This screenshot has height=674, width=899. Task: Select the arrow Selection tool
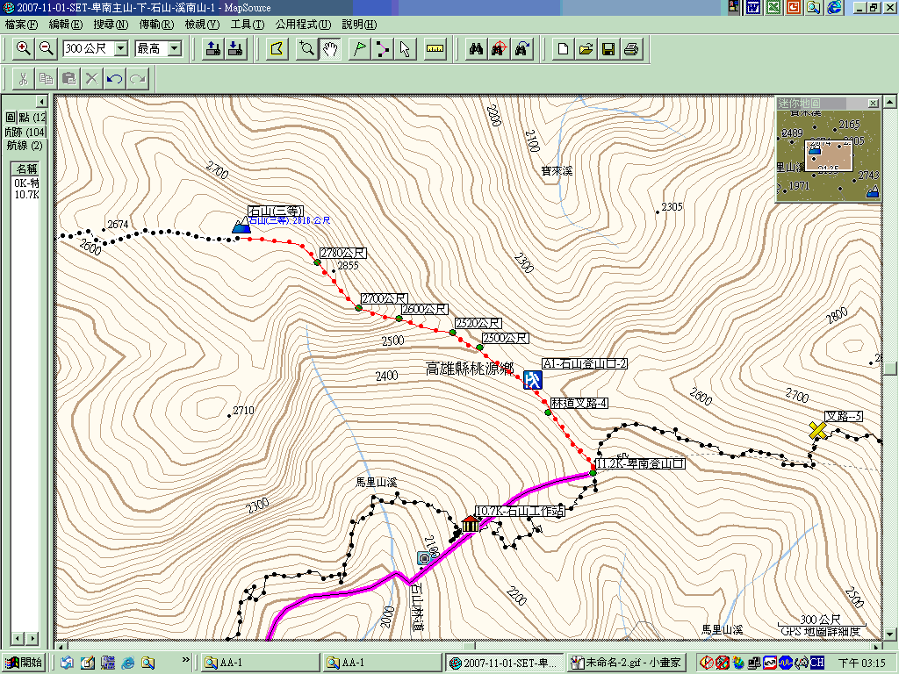[x=405, y=49]
